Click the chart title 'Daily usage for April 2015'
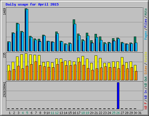The height and width of the screenshot is (116, 149). click(32, 4)
